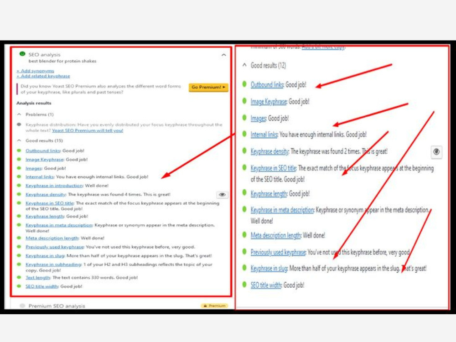Click the green bullet beside Keyphrase in introduction
Image resolution: width=456 pixels, height=342 pixels.
coord(19,185)
